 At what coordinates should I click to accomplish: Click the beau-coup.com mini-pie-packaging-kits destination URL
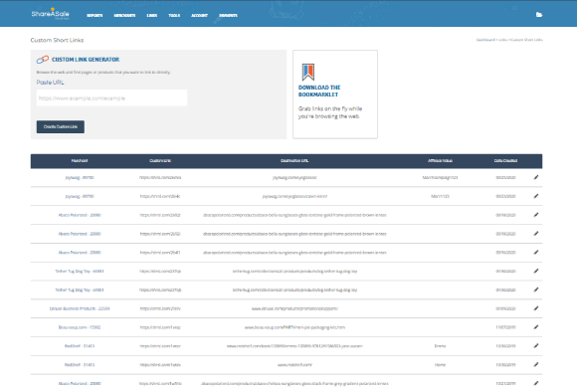point(294,327)
